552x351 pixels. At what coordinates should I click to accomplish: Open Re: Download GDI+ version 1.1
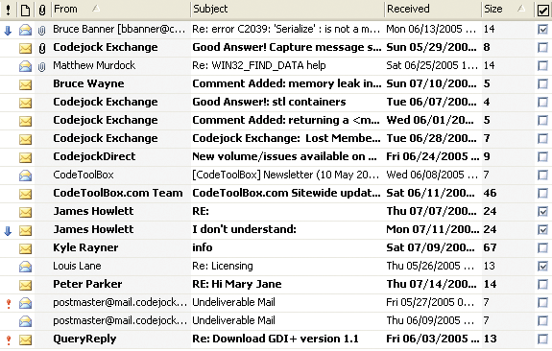[275, 339]
